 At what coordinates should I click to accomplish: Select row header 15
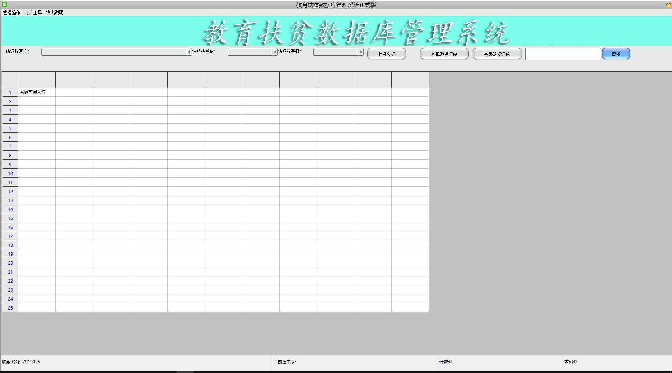(10, 218)
